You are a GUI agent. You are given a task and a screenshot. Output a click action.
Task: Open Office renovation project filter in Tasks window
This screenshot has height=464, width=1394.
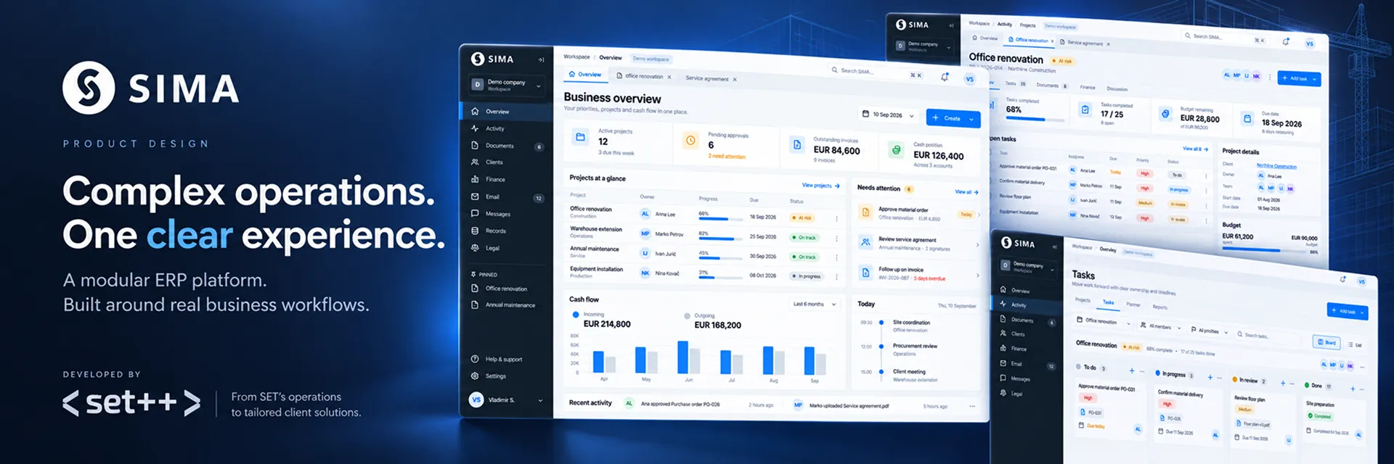(x=1104, y=321)
